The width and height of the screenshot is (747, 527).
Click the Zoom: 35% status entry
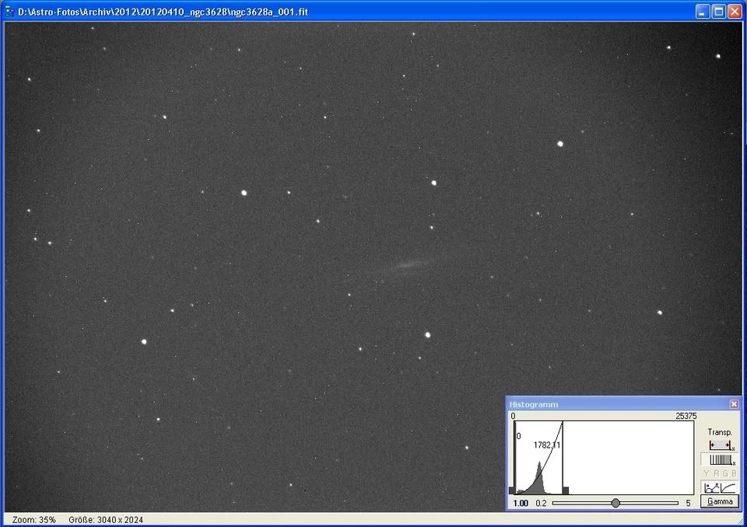33,520
